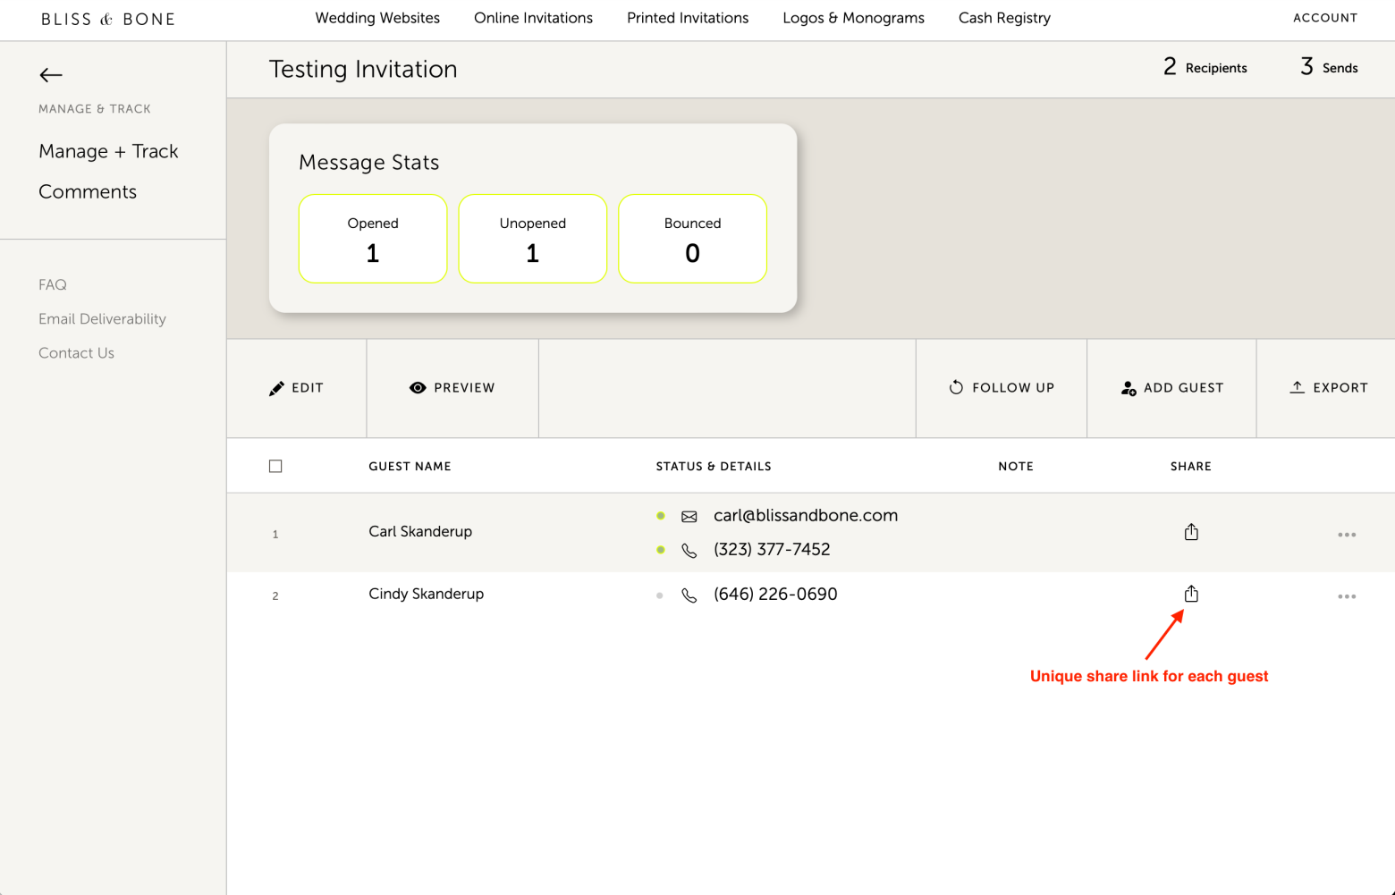Click the Follow Up button
Viewport: 1395px width, 895px height.
point(1002,388)
